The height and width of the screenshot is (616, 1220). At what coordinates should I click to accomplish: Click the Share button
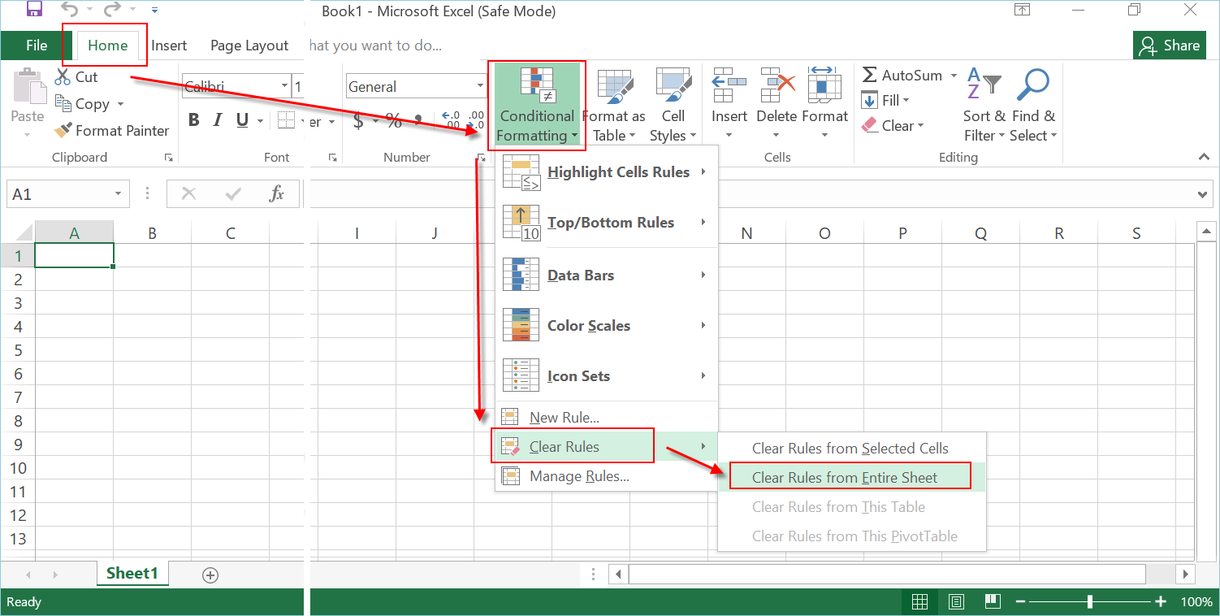[x=1169, y=46]
